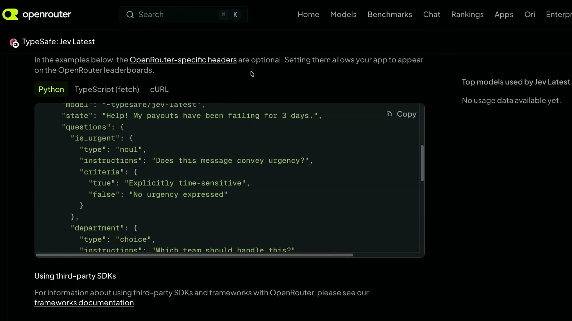Click the TypeSafe model avatar icon

(14, 43)
